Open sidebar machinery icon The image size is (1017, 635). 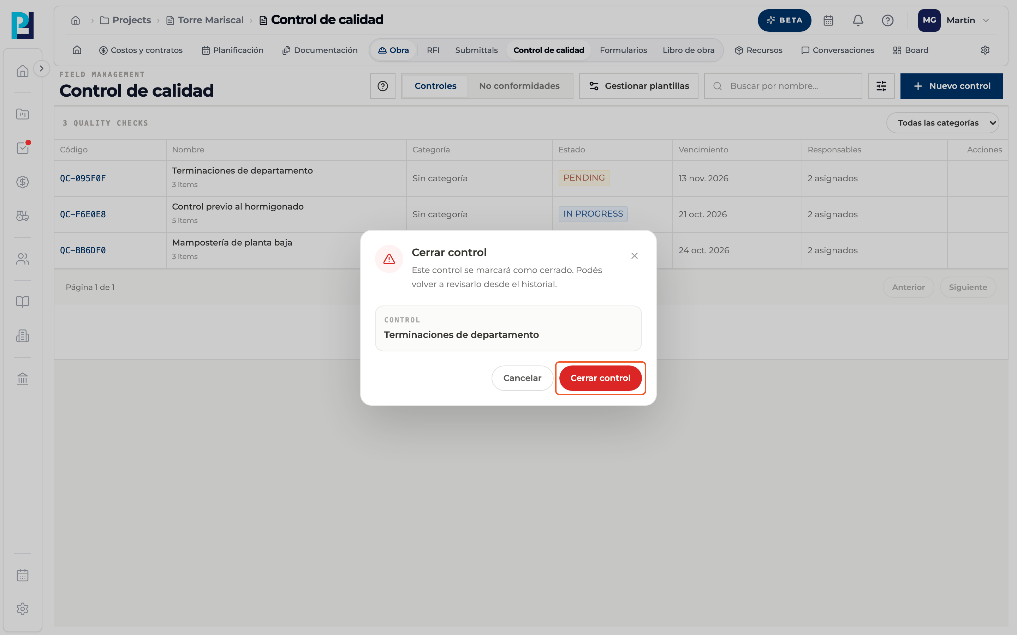(23, 216)
